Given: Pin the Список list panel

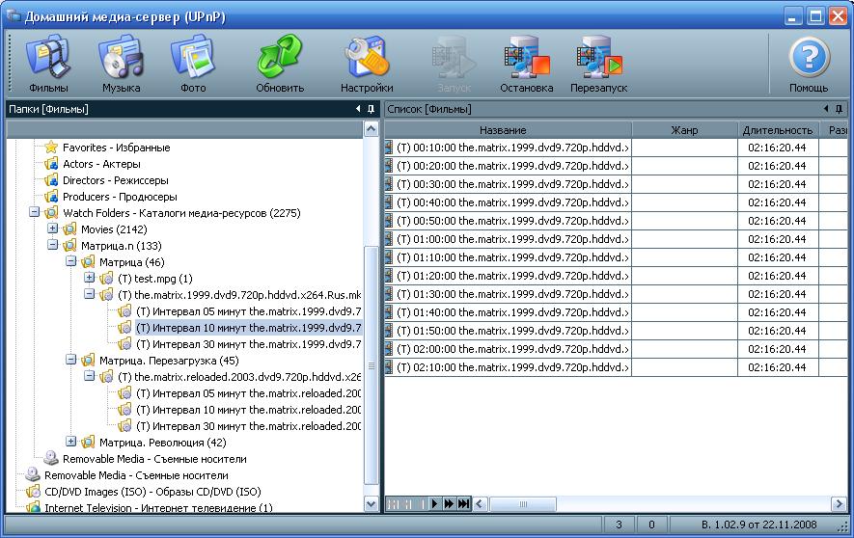Looking at the screenshot, I should point(840,110).
